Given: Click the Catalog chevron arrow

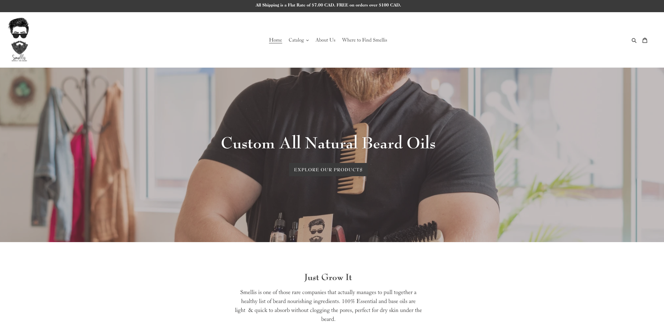Looking at the screenshot, I should (307, 40).
